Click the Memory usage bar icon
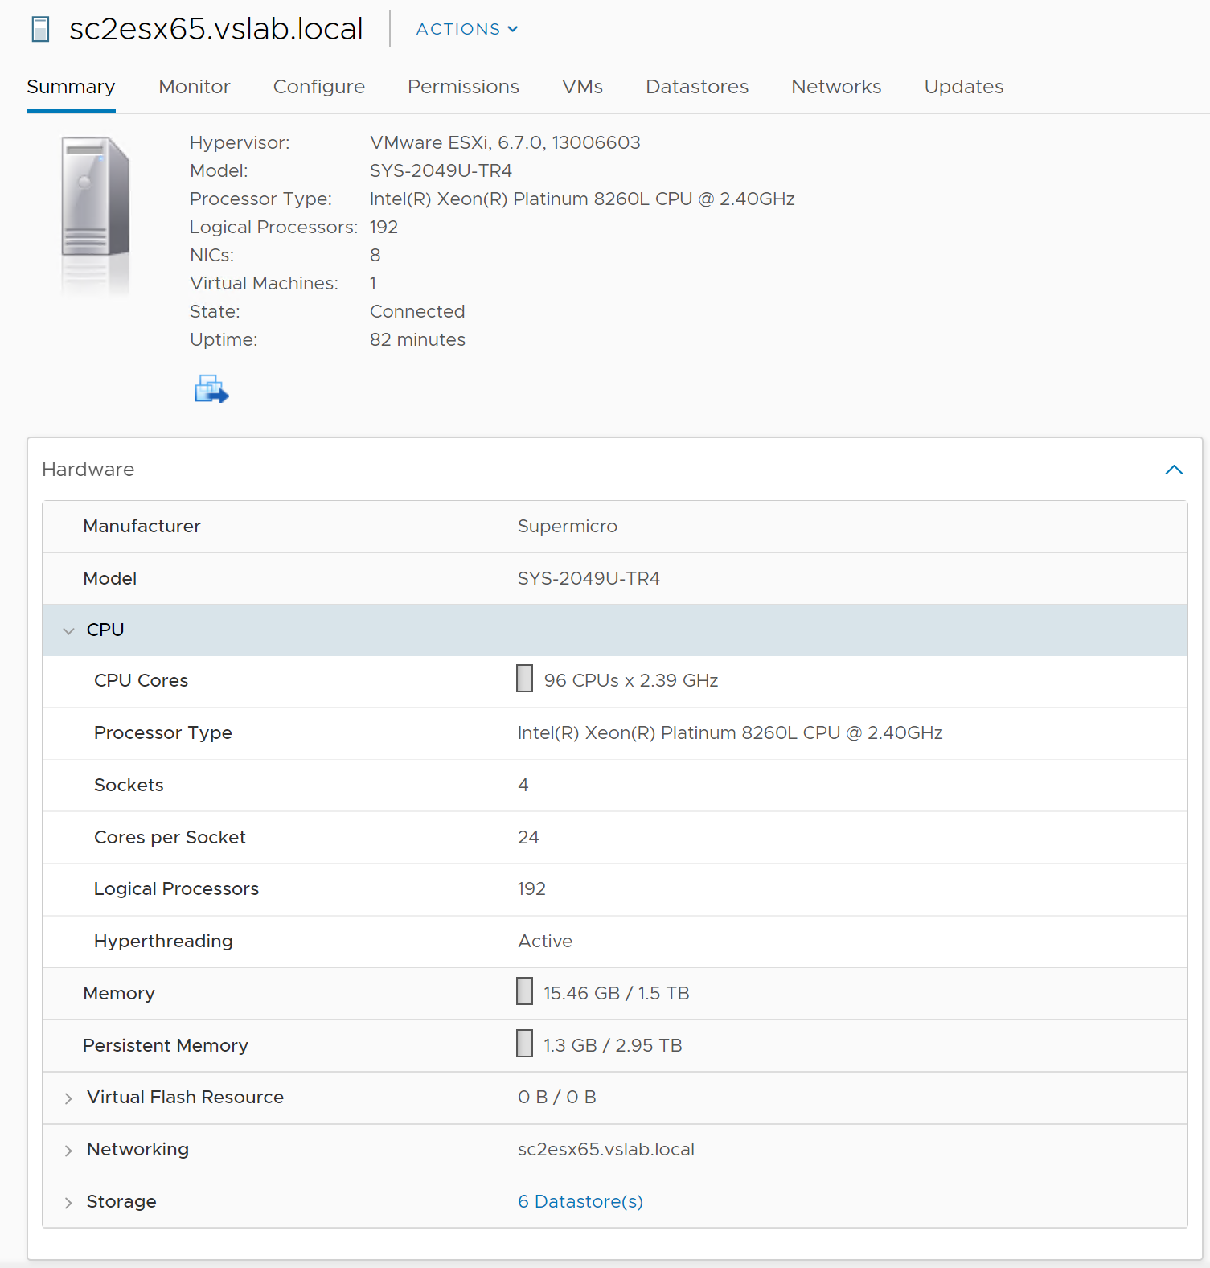The image size is (1210, 1268). (524, 991)
